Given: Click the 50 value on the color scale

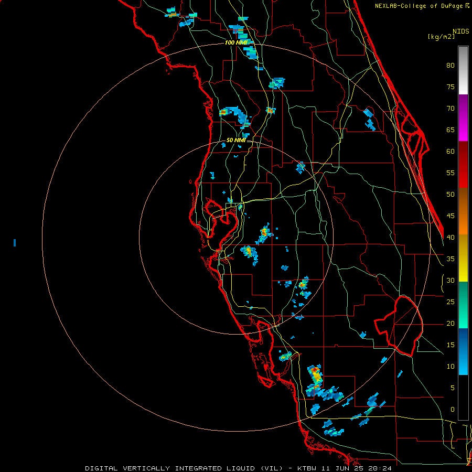Looking at the screenshot, I should coord(450,195).
